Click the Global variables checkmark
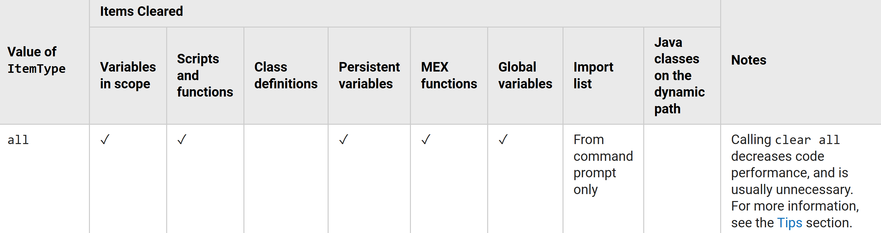 503,139
